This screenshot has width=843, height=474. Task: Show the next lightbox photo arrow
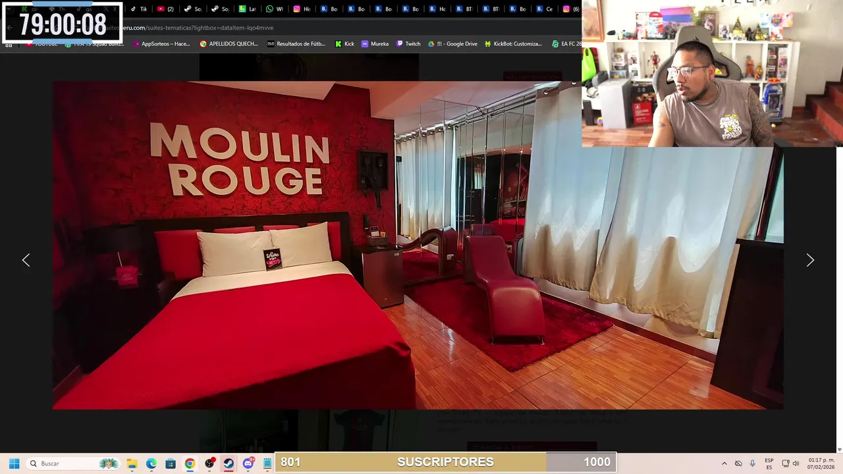(810, 260)
